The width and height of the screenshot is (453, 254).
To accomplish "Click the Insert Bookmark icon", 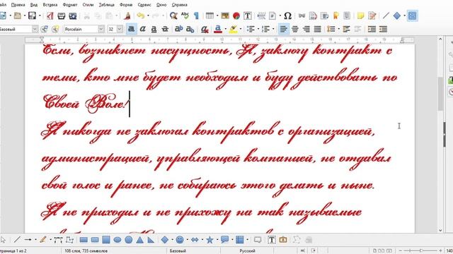I will [x=336, y=16].
